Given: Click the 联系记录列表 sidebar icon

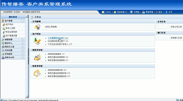Looking at the screenshot, I should (4, 32).
